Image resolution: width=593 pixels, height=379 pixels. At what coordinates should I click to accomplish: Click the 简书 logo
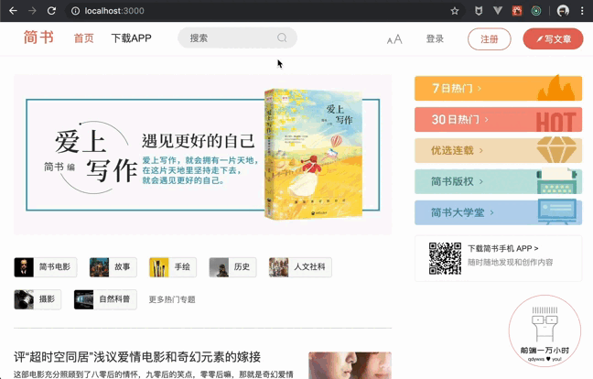tap(38, 38)
